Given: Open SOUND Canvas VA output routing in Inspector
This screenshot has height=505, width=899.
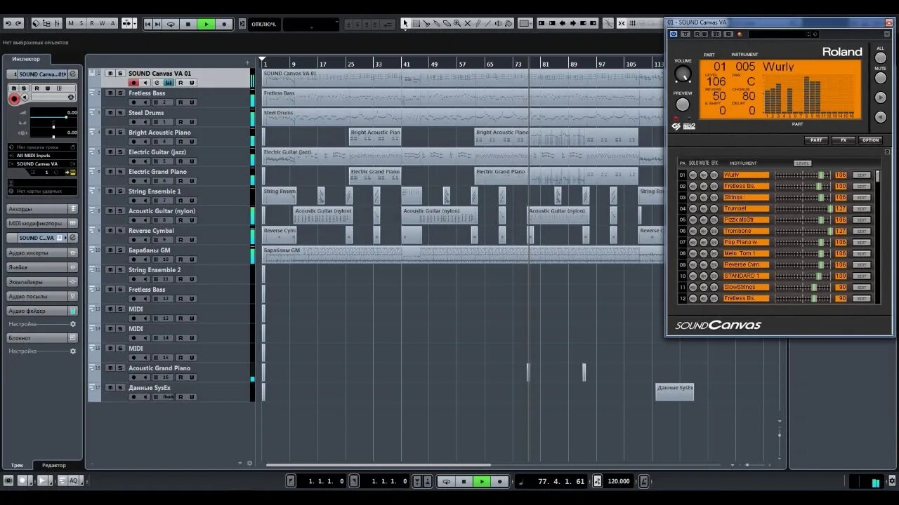Looking at the screenshot, I should click(42, 163).
